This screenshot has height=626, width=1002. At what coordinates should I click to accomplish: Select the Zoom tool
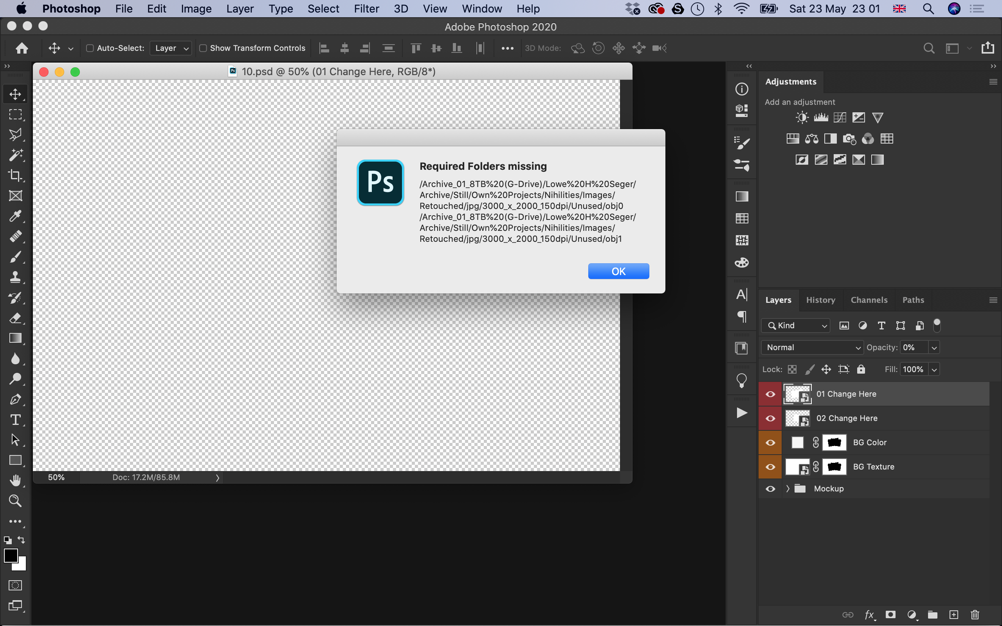pyautogui.click(x=14, y=500)
